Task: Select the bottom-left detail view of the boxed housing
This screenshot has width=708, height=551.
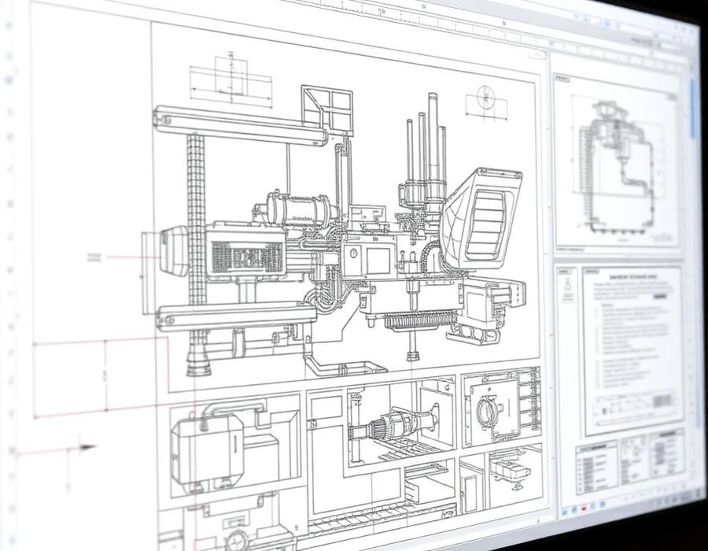Action: 234,447
